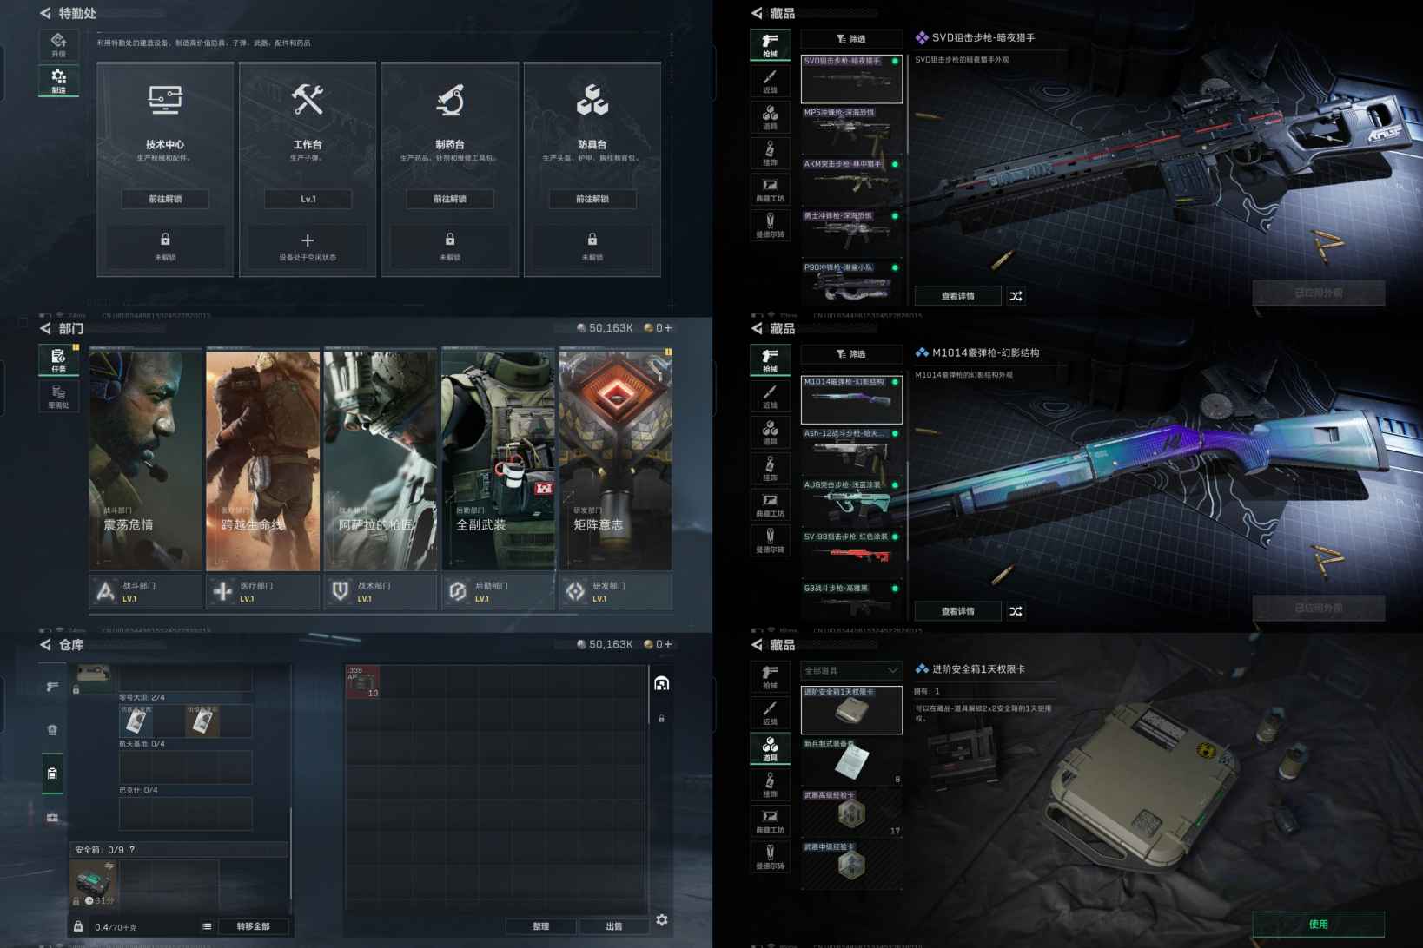
Task: Click the locked slot under 技术中心
Action: (x=165, y=246)
